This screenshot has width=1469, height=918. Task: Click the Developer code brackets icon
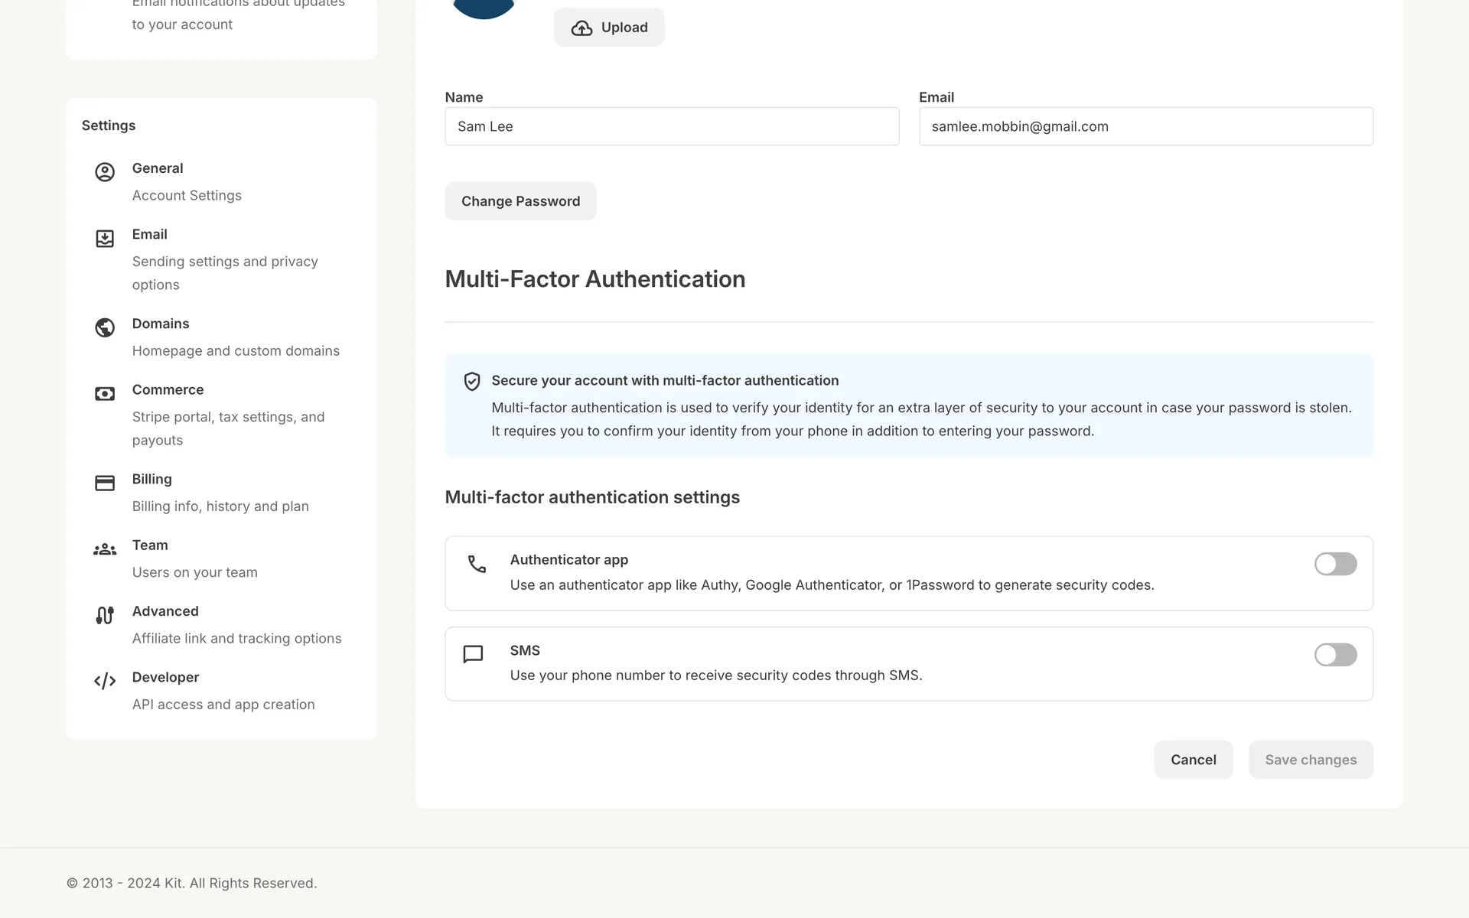(105, 681)
